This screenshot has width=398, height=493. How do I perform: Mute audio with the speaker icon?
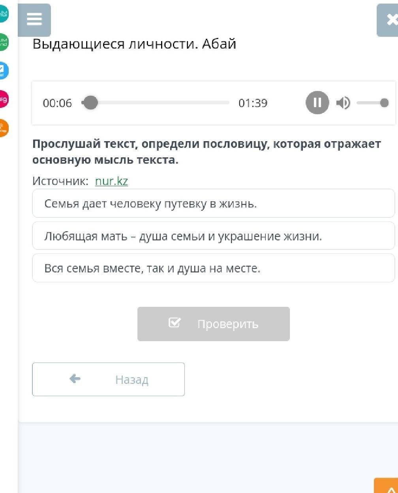click(343, 103)
